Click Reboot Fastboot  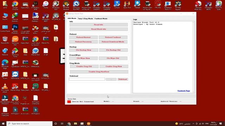pyautogui.click(x=113, y=37)
